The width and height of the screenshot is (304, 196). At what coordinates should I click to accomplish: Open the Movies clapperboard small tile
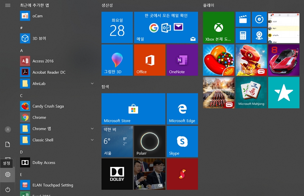tap(243, 19)
